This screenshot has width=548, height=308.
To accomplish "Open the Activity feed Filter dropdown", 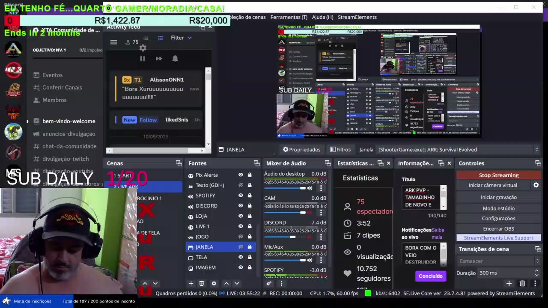I will (x=181, y=38).
